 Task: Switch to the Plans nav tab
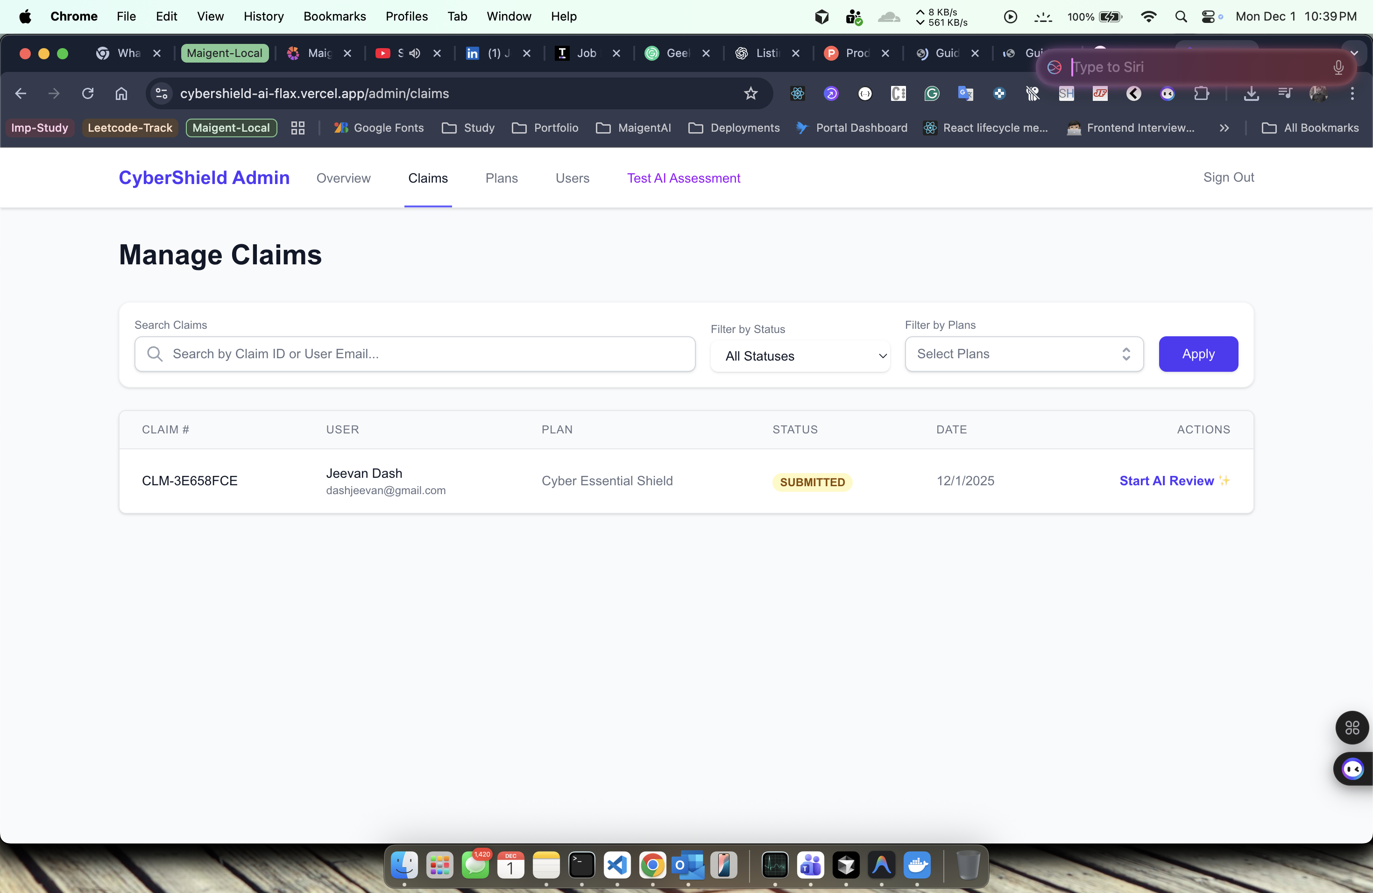click(x=501, y=178)
